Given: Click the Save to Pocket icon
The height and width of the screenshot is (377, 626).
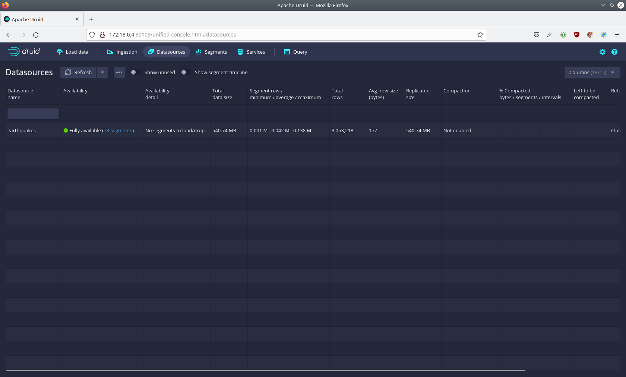Looking at the screenshot, I should pos(536,35).
